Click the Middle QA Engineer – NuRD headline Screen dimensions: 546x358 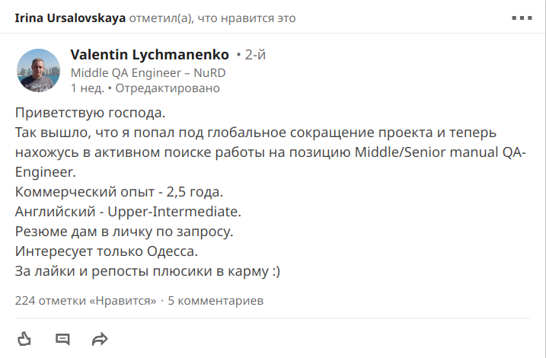148,72
